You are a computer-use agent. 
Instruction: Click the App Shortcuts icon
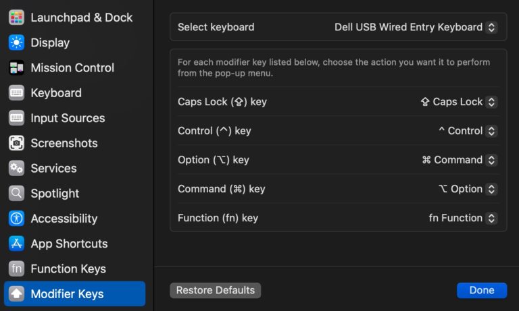coord(16,244)
